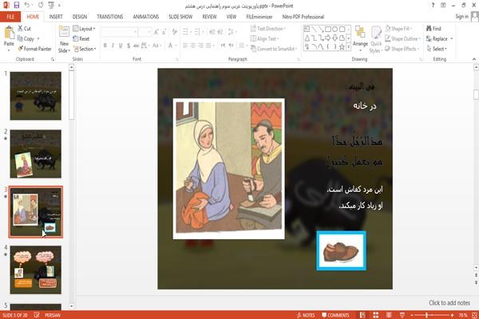Open Arrange options in Drawing group
Image resolution: width=479 pixels, height=319 pixels.
(360, 38)
